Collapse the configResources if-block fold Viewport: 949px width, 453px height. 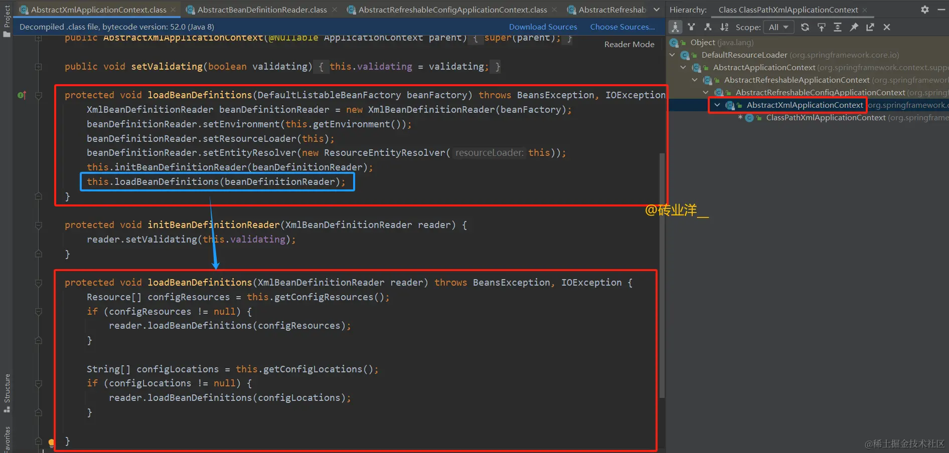point(39,312)
